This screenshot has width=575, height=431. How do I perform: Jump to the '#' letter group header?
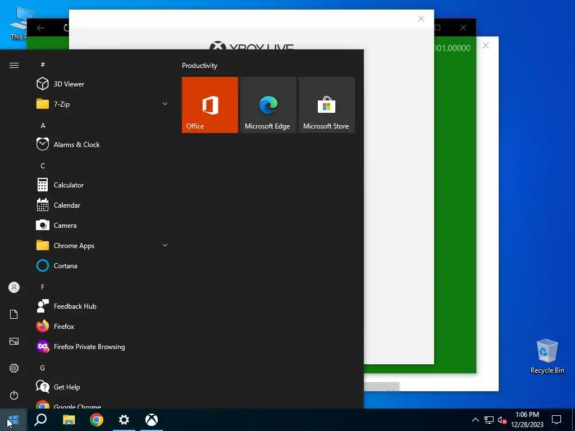[43, 65]
